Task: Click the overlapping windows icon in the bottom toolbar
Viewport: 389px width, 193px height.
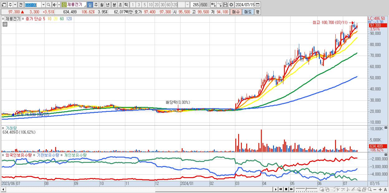Action: 327,190
